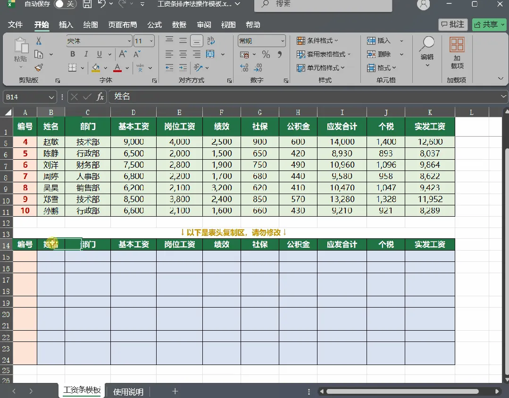Switch to the 使用说明 sheet tab
The image size is (509, 398).
[x=128, y=392]
